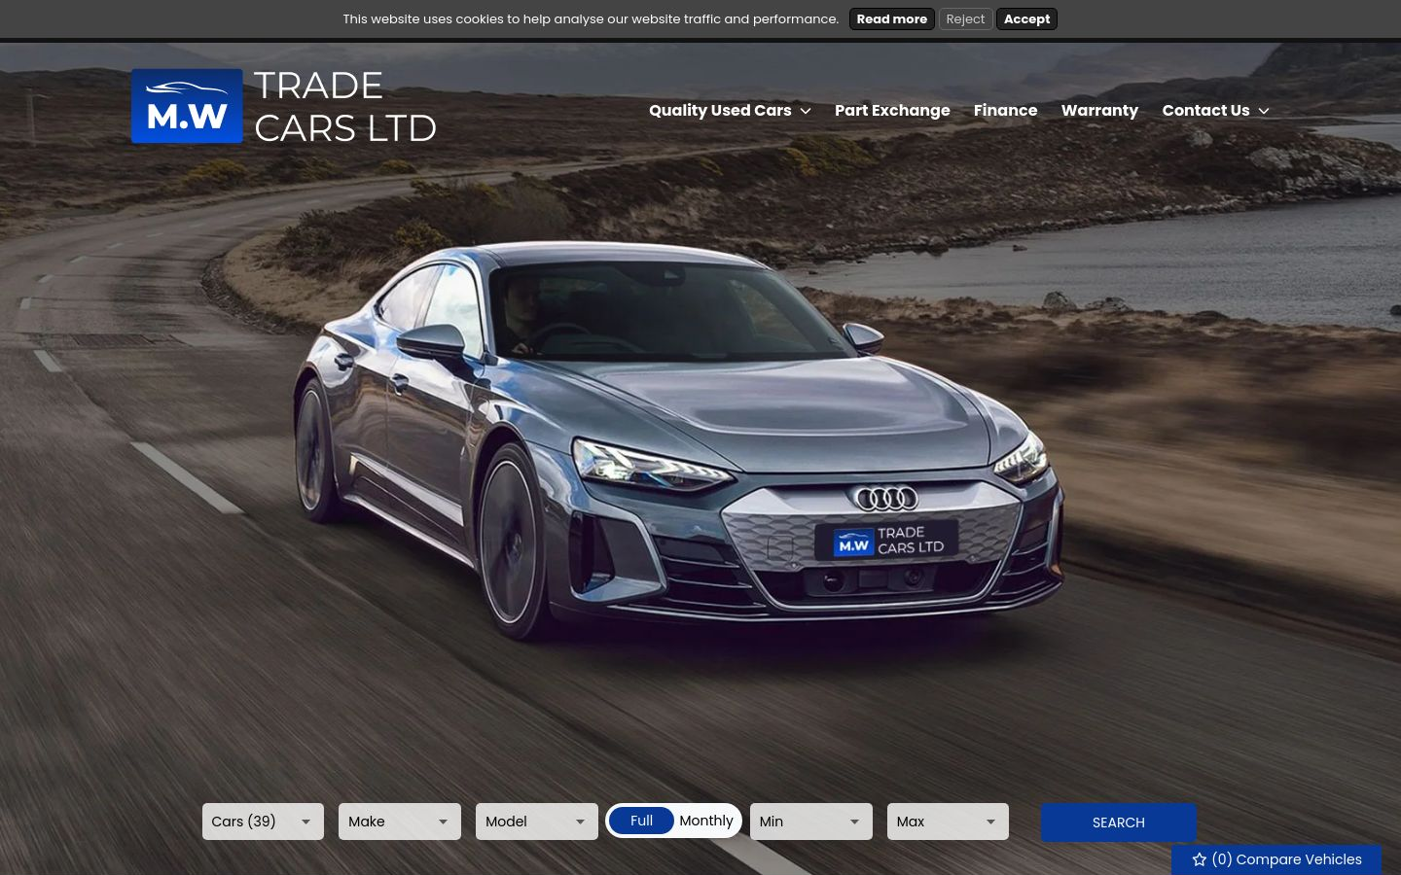The image size is (1401, 875).
Task: Reject the cookies
Action: (965, 19)
